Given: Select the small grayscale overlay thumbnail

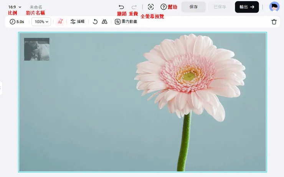Looking at the screenshot, I should [x=37, y=49].
